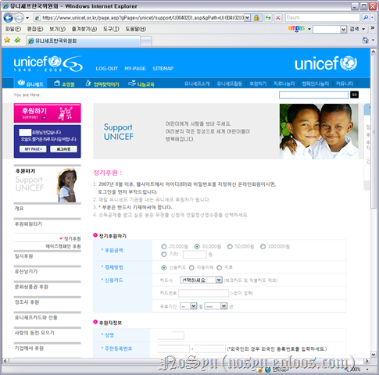Click the red Stop loading icon

(278, 18)
